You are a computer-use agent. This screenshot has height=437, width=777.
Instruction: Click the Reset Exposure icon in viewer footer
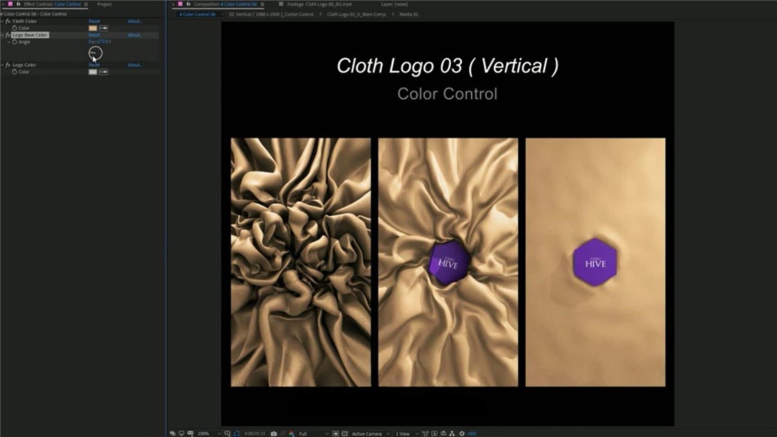462,434
